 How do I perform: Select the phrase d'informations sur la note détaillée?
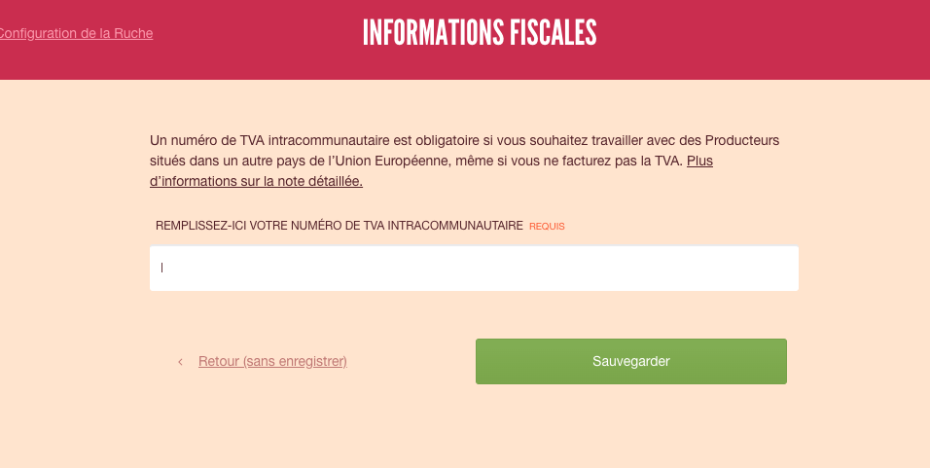tap(256, 182)
